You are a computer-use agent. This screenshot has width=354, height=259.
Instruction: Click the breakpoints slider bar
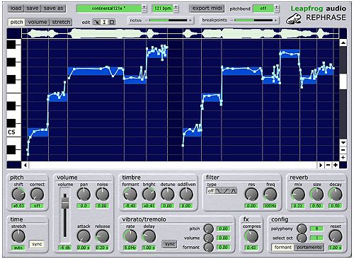click(x=253, y=21)
